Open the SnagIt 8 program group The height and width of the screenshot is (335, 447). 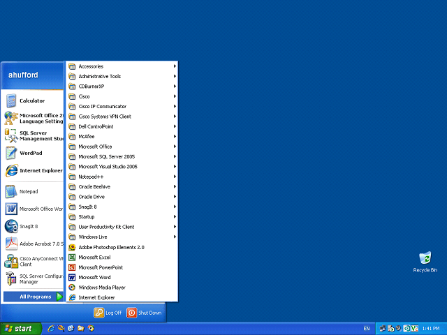122,207
